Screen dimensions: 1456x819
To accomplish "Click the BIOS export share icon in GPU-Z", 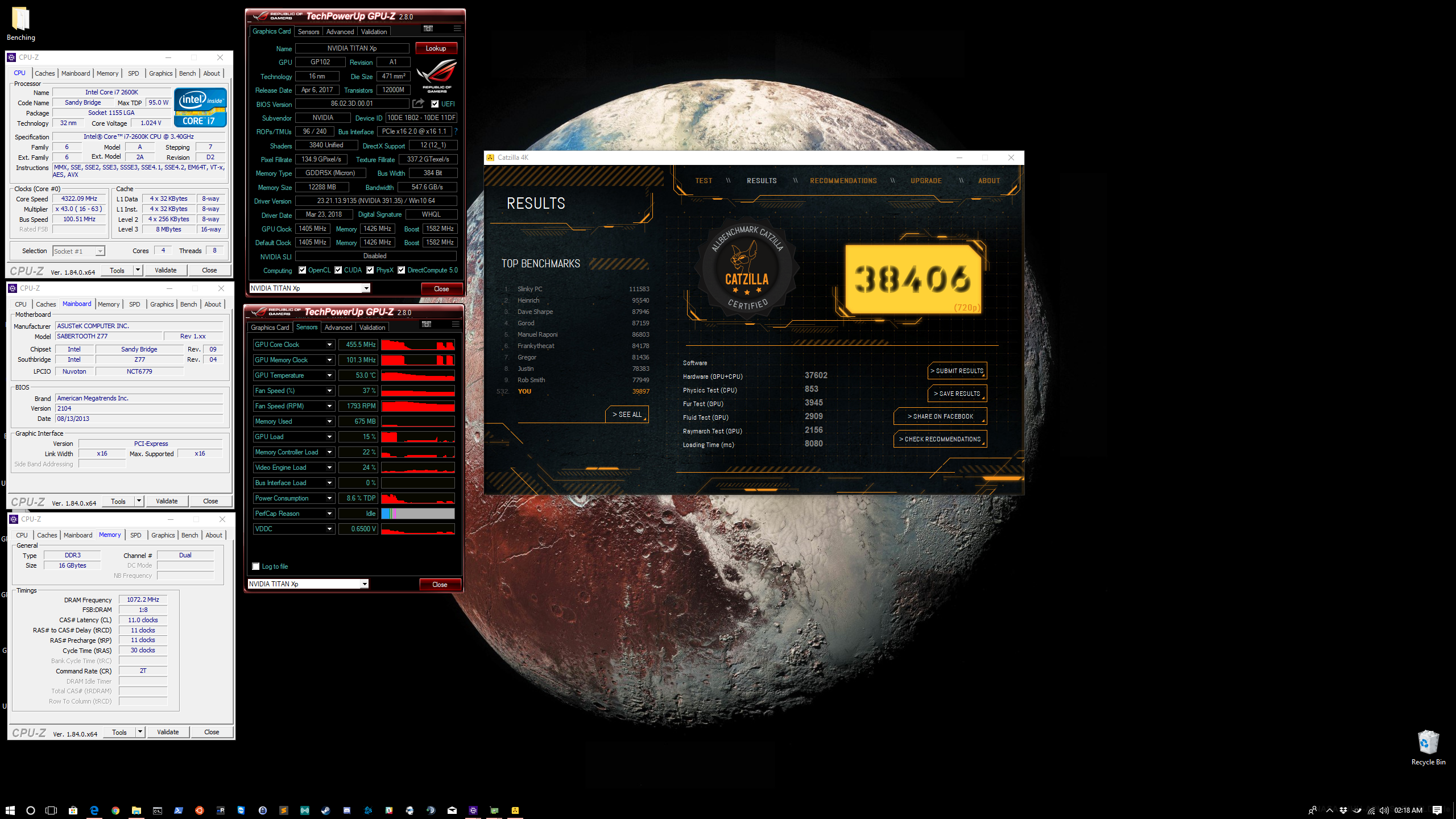I will coord(419,104).
